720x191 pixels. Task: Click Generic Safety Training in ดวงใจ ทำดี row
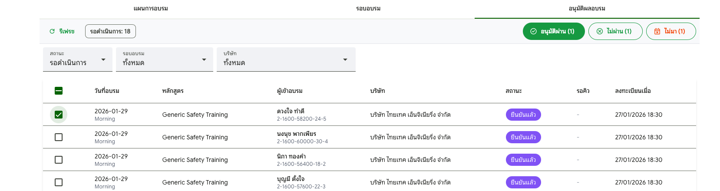pyautogui.click(x=195, y=115)
